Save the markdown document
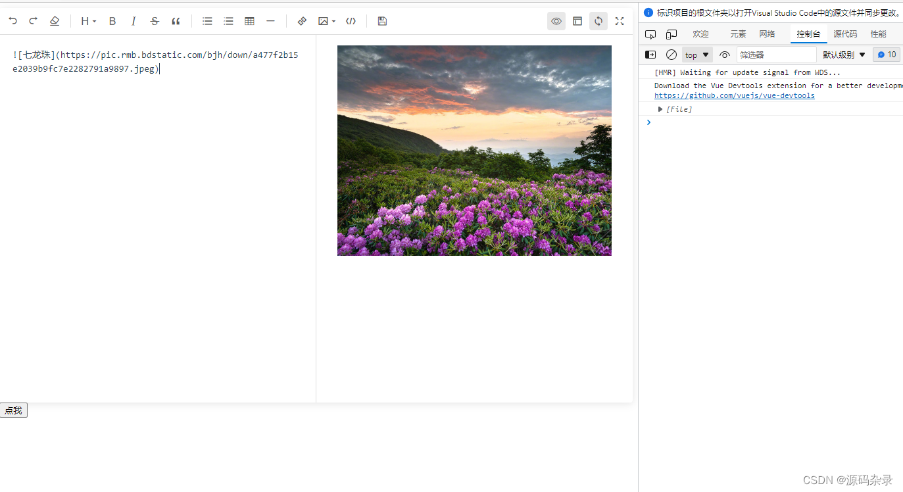 [382, 21]
